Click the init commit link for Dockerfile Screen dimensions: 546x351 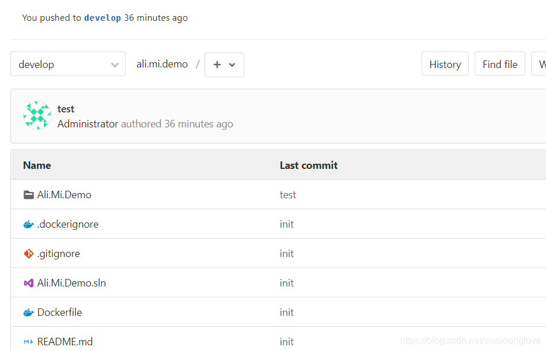(286, 312)
